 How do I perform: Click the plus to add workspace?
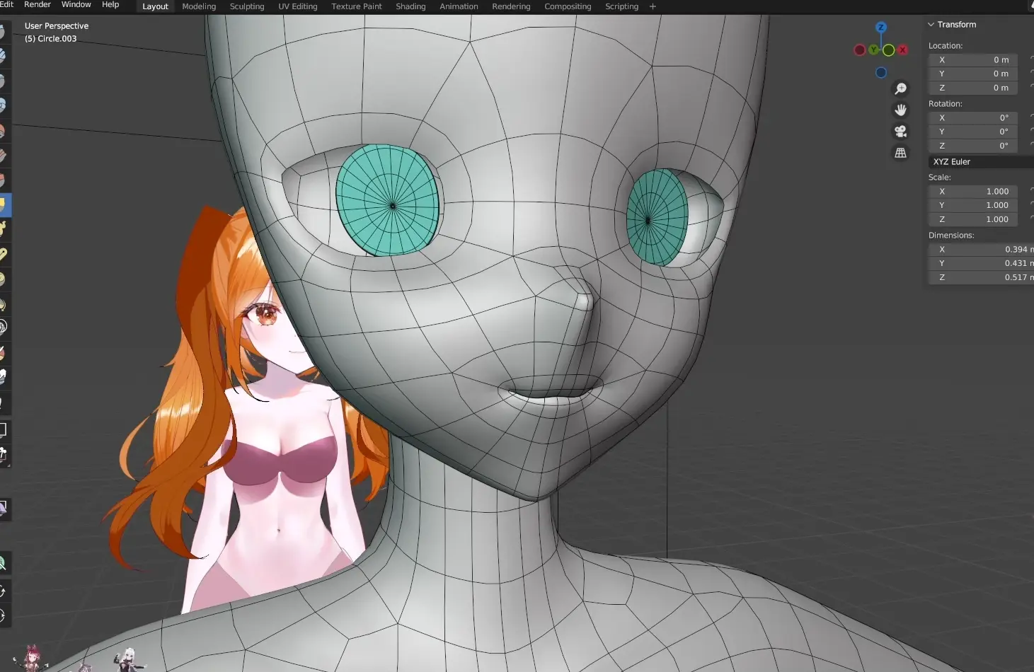(x=653, y=6)
